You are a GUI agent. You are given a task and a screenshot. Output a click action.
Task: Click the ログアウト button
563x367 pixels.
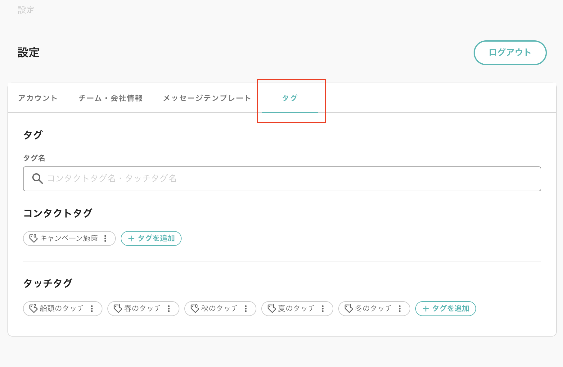pyautogui.click(x=510, y=53)
